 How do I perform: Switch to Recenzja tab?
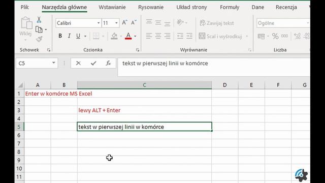[286, 7]
